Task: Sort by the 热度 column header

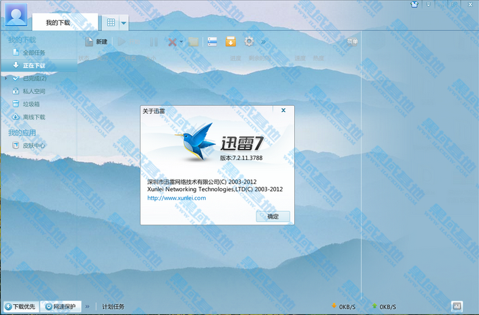Action: [x=318, y=58]
